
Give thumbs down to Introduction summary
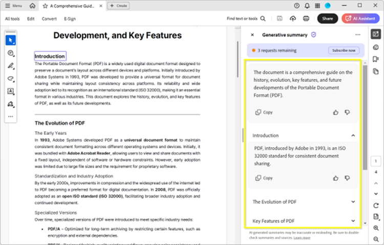pos(347,178)
